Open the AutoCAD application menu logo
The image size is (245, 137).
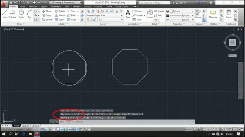pyautogui.click(x=3, y=4)
